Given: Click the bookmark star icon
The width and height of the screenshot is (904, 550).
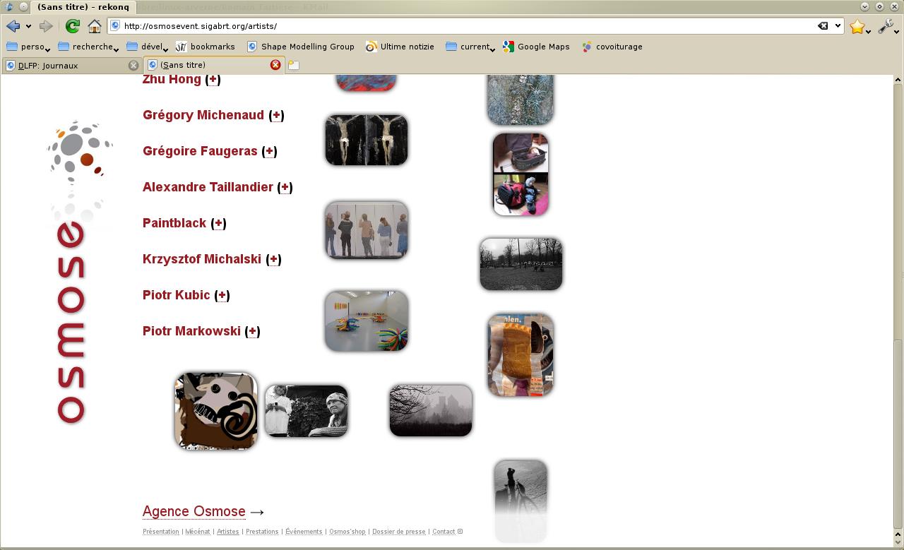Looking at the screenshot, I should (x=857, y=26).
